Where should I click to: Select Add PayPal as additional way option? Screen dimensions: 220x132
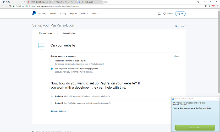[x=52, y=69]
